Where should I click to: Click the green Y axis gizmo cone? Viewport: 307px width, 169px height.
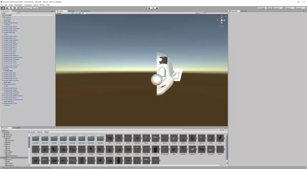pyautogui.click(x=221, y=18)
